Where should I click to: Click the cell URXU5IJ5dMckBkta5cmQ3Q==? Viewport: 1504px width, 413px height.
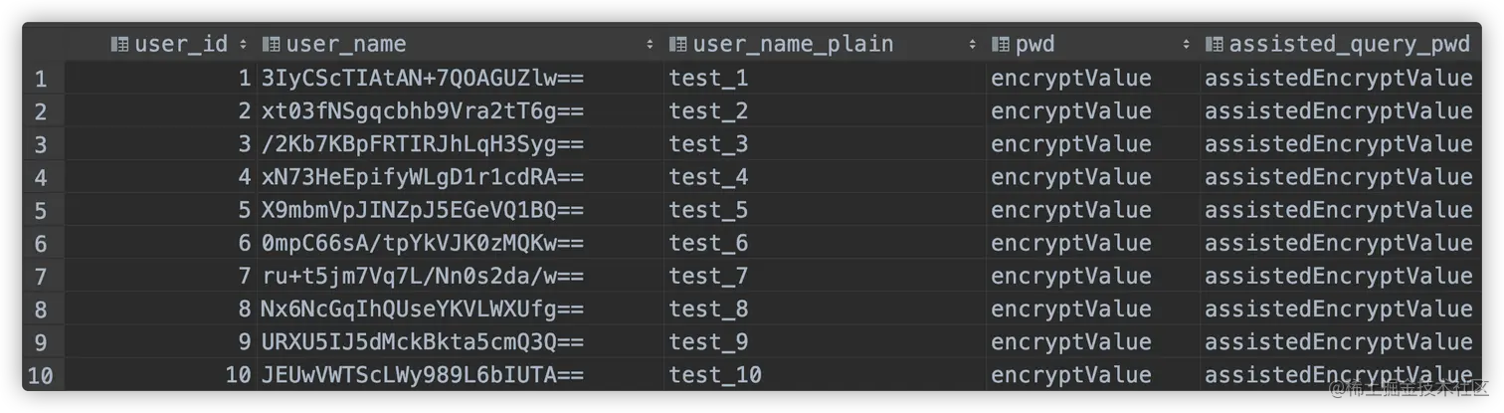[x=422, y=342]
